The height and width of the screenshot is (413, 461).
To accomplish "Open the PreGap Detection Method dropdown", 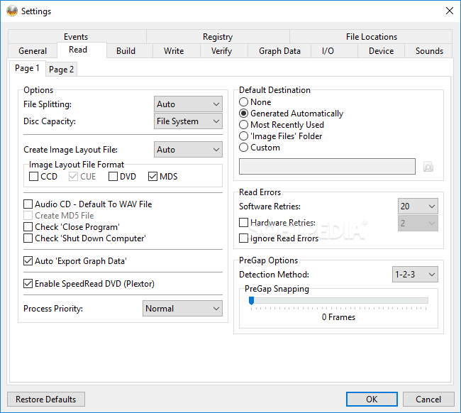I will coord(415,275).
